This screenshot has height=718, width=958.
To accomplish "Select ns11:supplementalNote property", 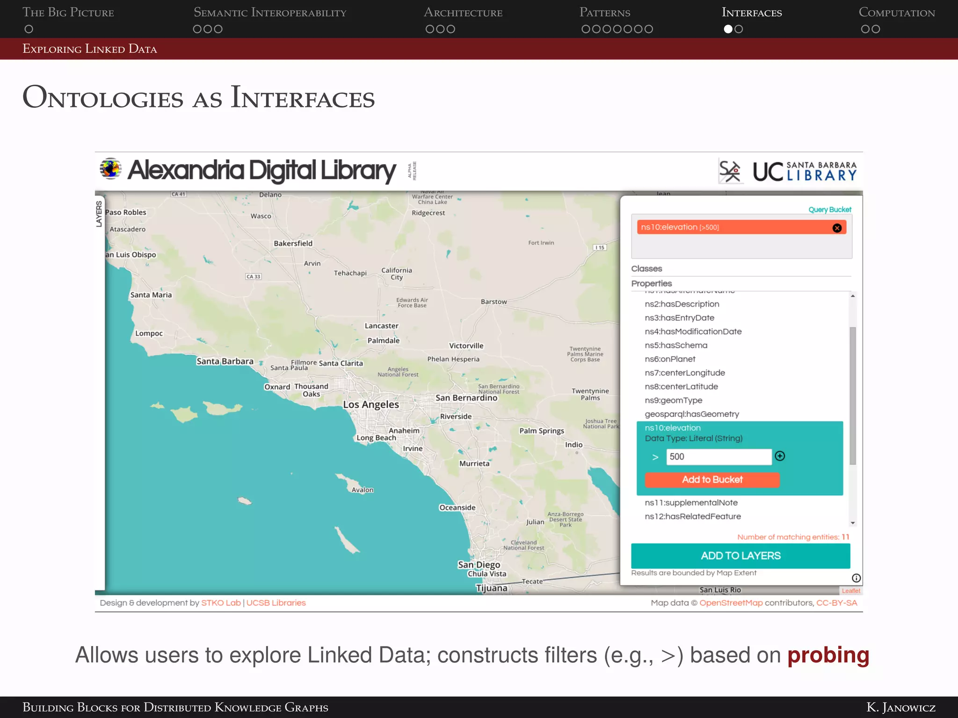I will click(x=691, y=503).
